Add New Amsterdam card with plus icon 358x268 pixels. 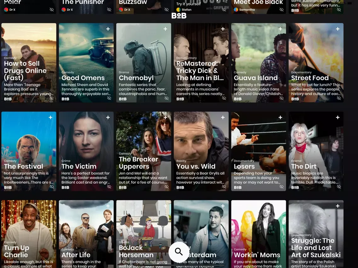tap(223, 206)
